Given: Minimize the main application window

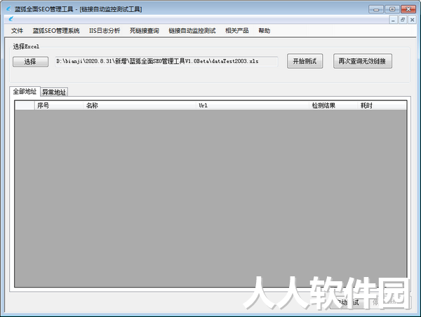Looking at the screenshot, I should click(376, 9).
